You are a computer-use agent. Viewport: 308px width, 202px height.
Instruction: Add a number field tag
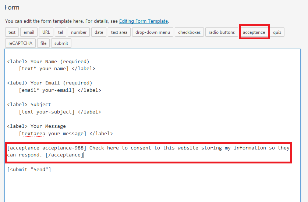click(x=79, y=32)
